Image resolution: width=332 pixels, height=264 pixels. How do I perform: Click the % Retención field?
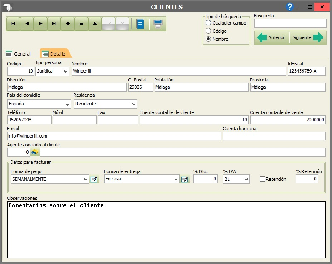[306, 179]
